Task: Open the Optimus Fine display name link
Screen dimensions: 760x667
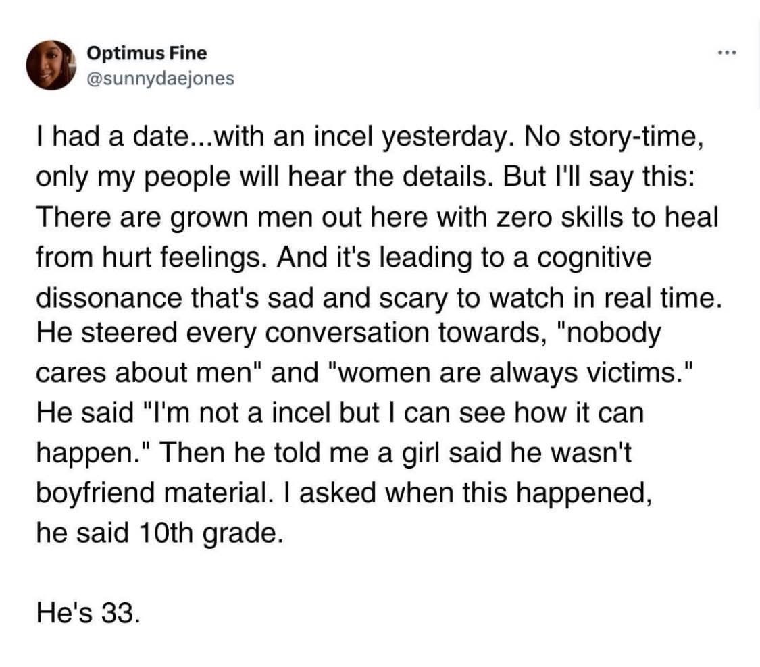Action: pos(147,53)
